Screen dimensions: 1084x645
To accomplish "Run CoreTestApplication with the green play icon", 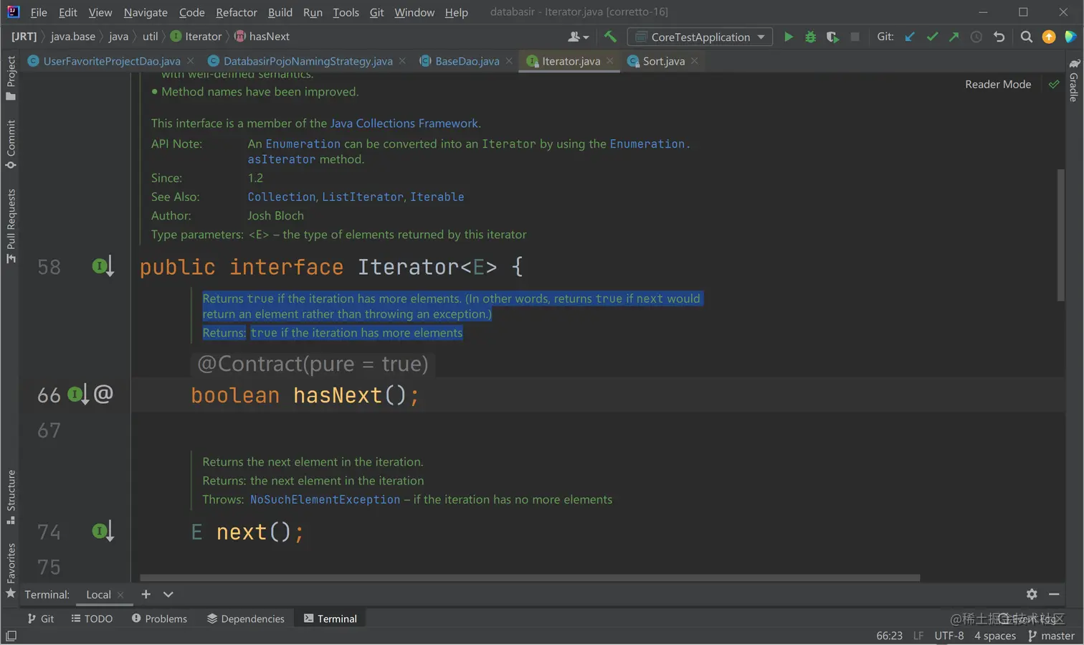I will click(x=788, y=37).
